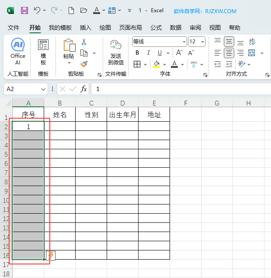Toggle align text left
This screenshot has width=271, height=278.
pyautogui.click(x=218, y=53)
